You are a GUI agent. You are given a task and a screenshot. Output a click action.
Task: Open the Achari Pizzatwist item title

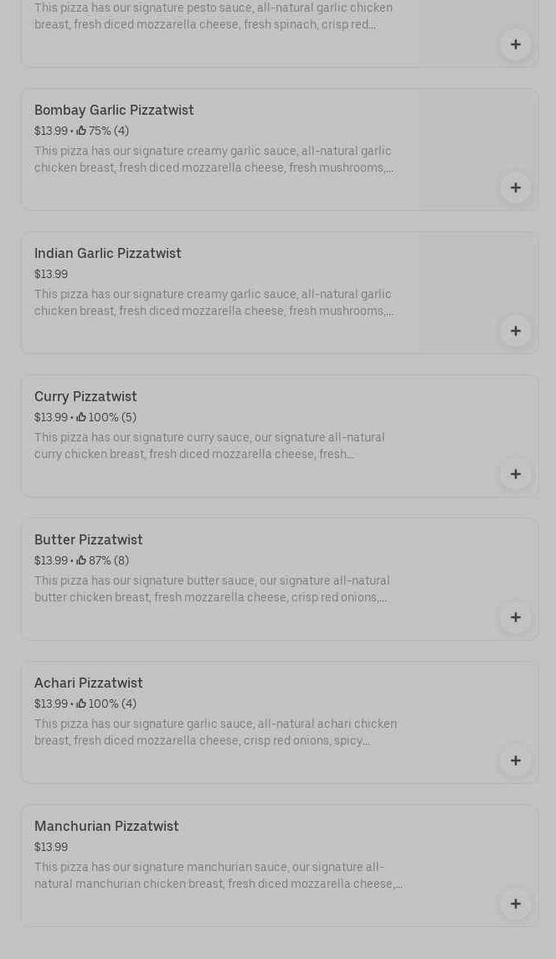click(x=89, y=683)
